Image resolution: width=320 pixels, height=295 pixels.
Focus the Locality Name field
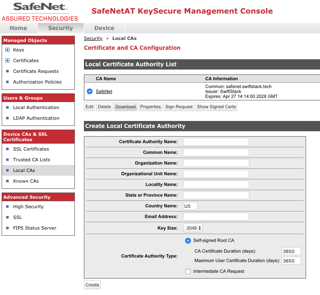coord(216,184)
